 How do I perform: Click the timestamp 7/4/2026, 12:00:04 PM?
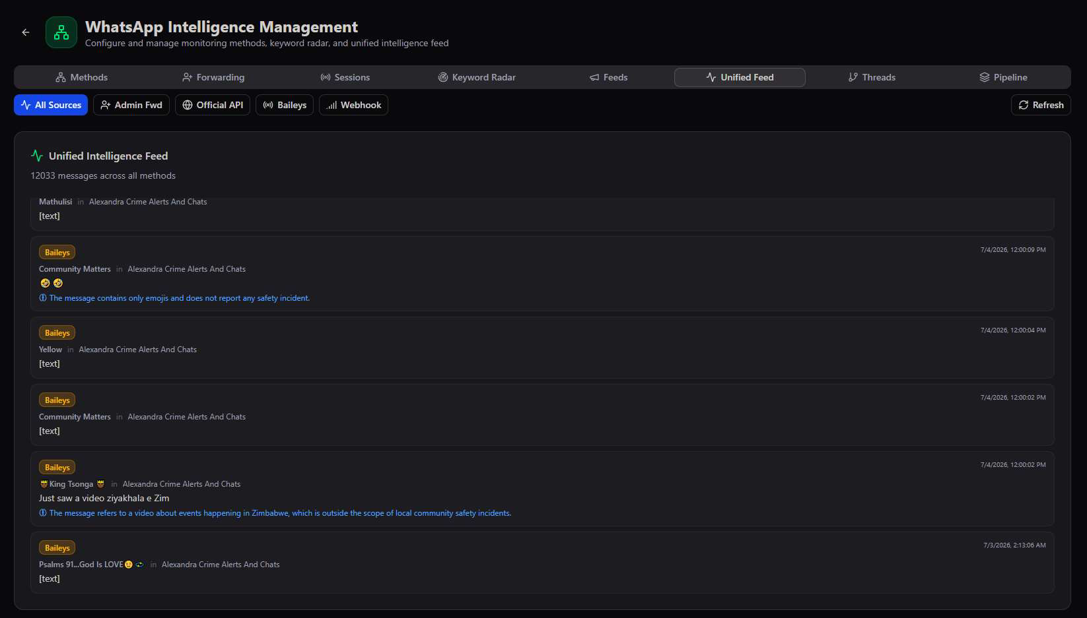pos(1013,330)
